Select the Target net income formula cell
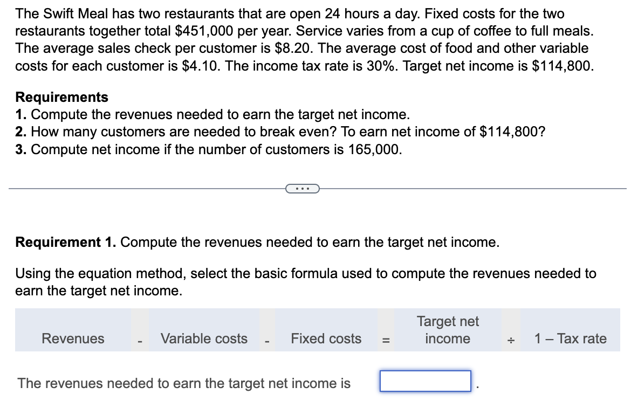631x415 pixels. [x=448, y=330]
